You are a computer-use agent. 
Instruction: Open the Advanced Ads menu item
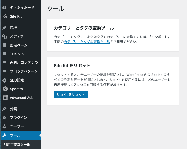pos(21,98)
